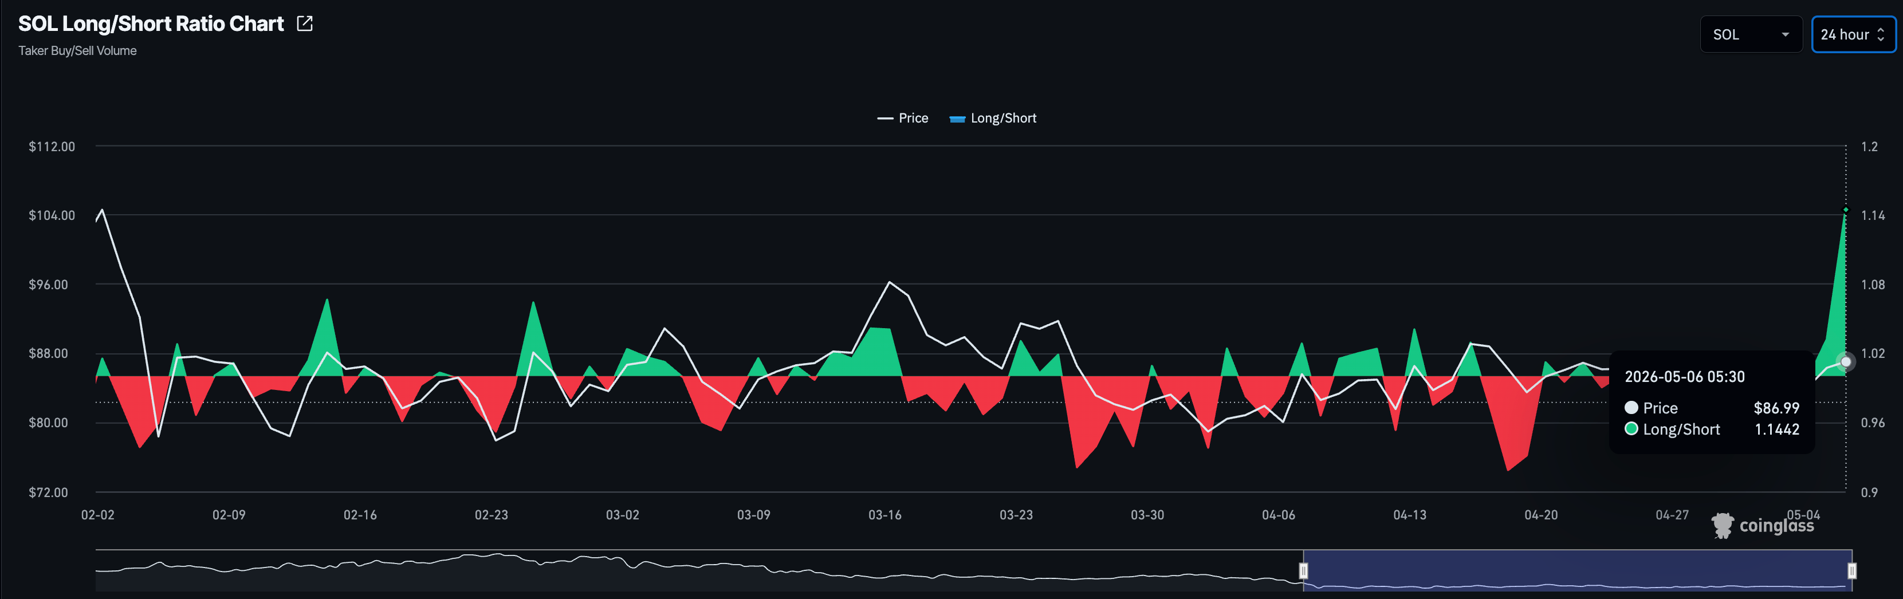Click the Taker Buy/Sell Volume subtitle
The width and height of the screenshot is (1903, 599).
click(77, 51)
